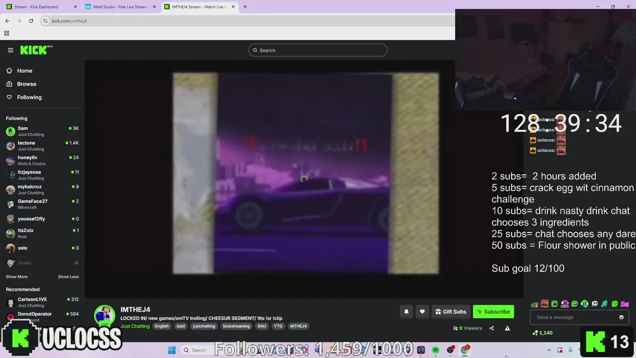Viewport: 636px width, 358px height.
Task: Select the YTG tag
Action: tap(278, 326)
